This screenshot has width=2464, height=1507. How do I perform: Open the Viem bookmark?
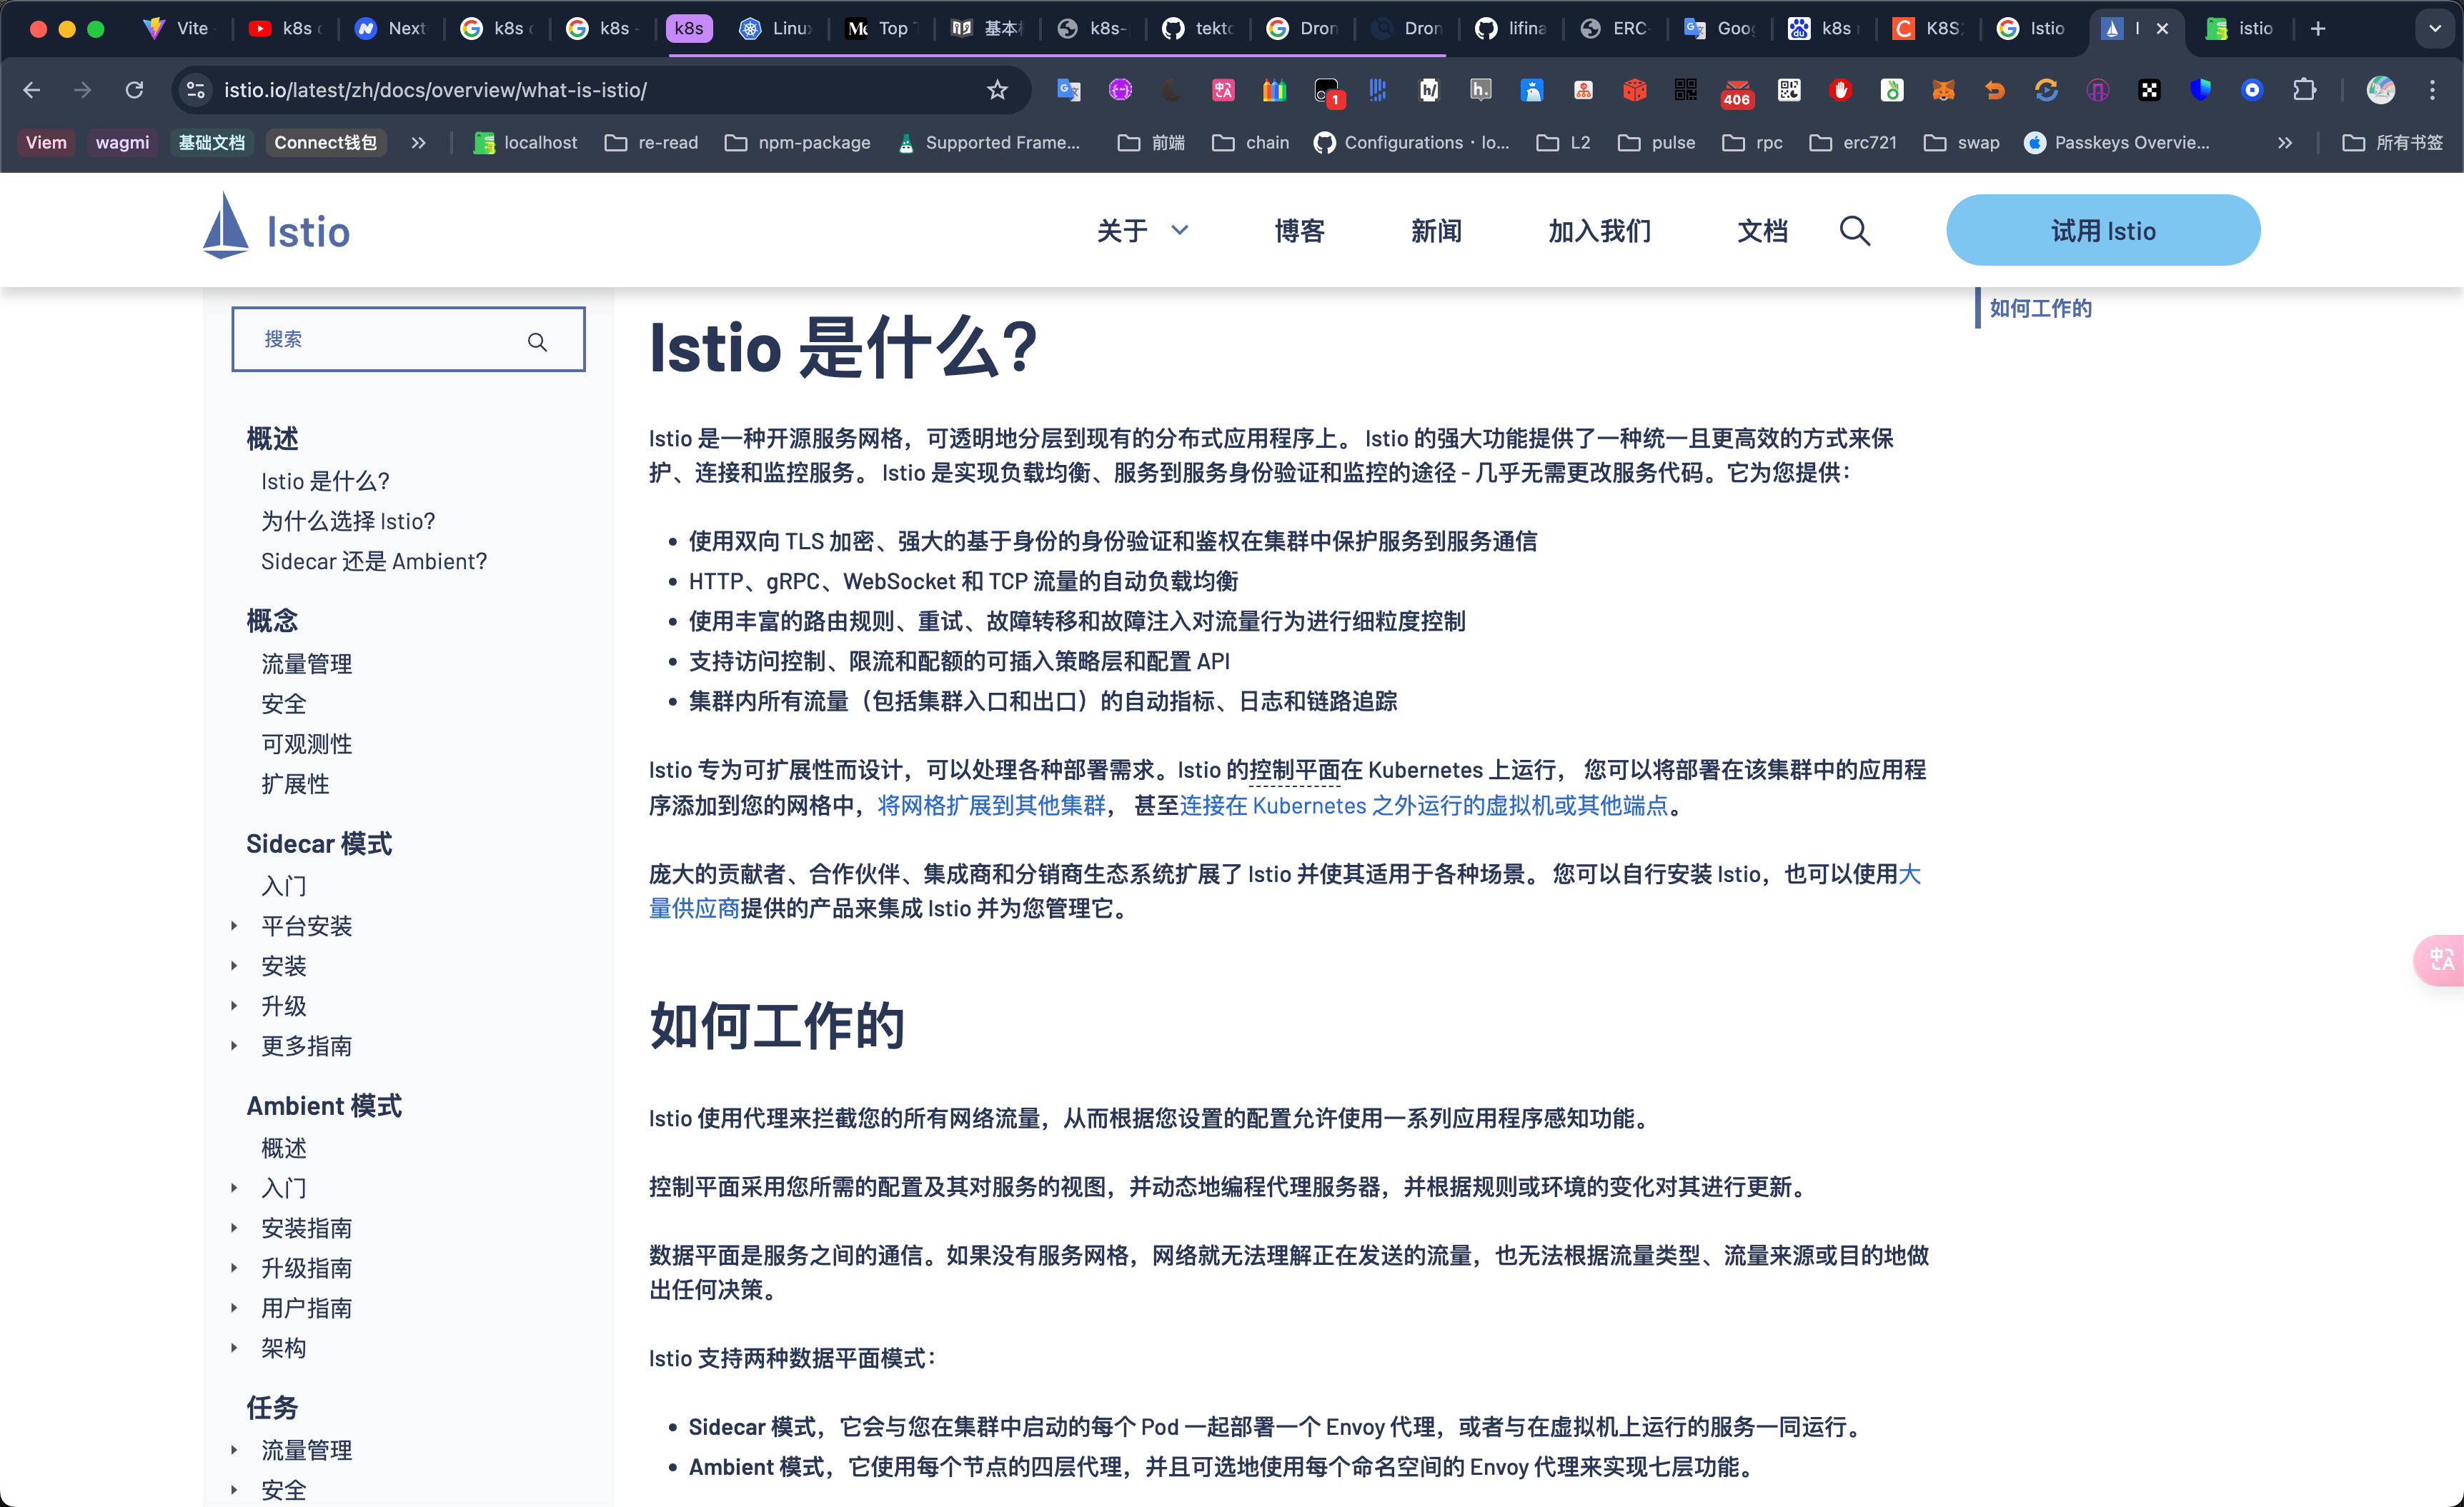[46, 143]
